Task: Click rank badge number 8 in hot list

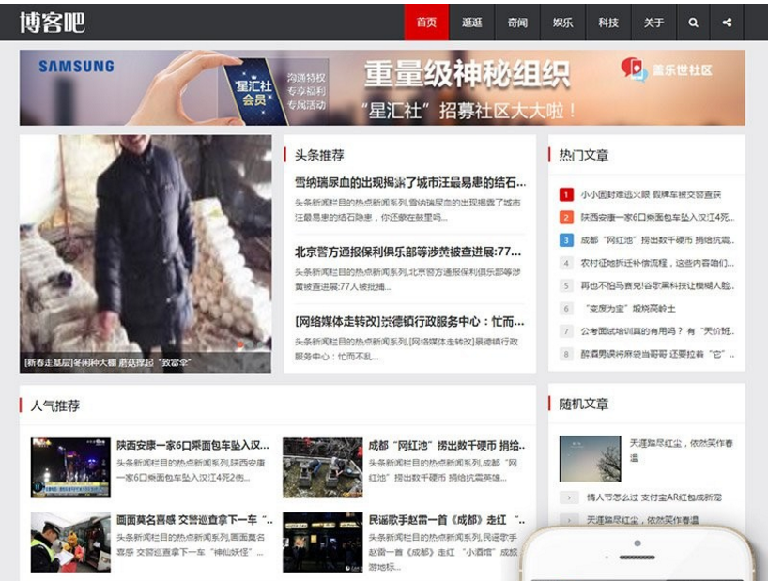Action: (566, 354)
